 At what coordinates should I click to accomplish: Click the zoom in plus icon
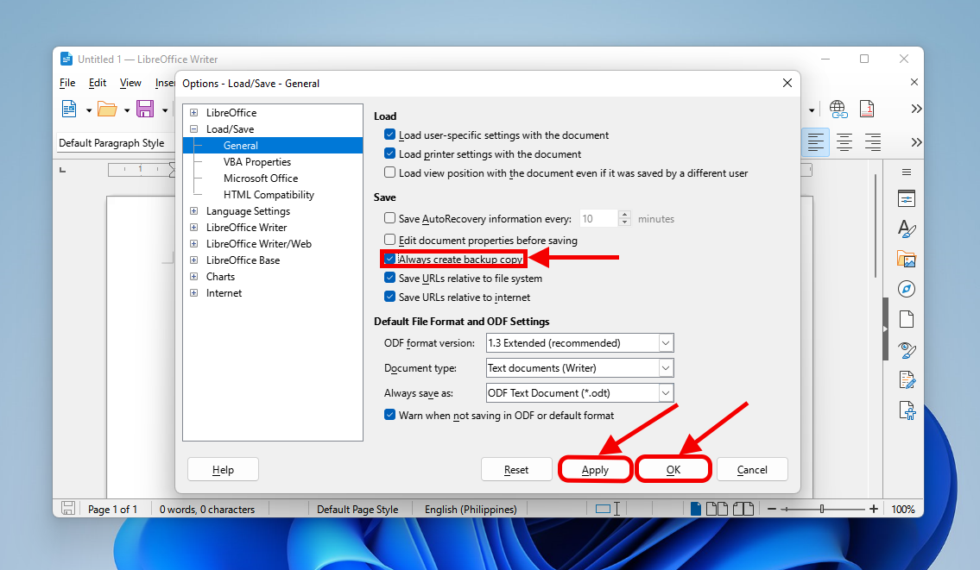[873, 509]
